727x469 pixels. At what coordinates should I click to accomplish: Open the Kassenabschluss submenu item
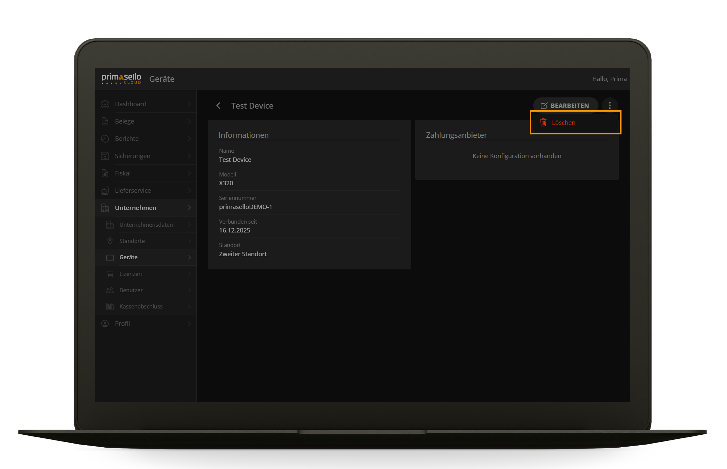tap(141, 306)
